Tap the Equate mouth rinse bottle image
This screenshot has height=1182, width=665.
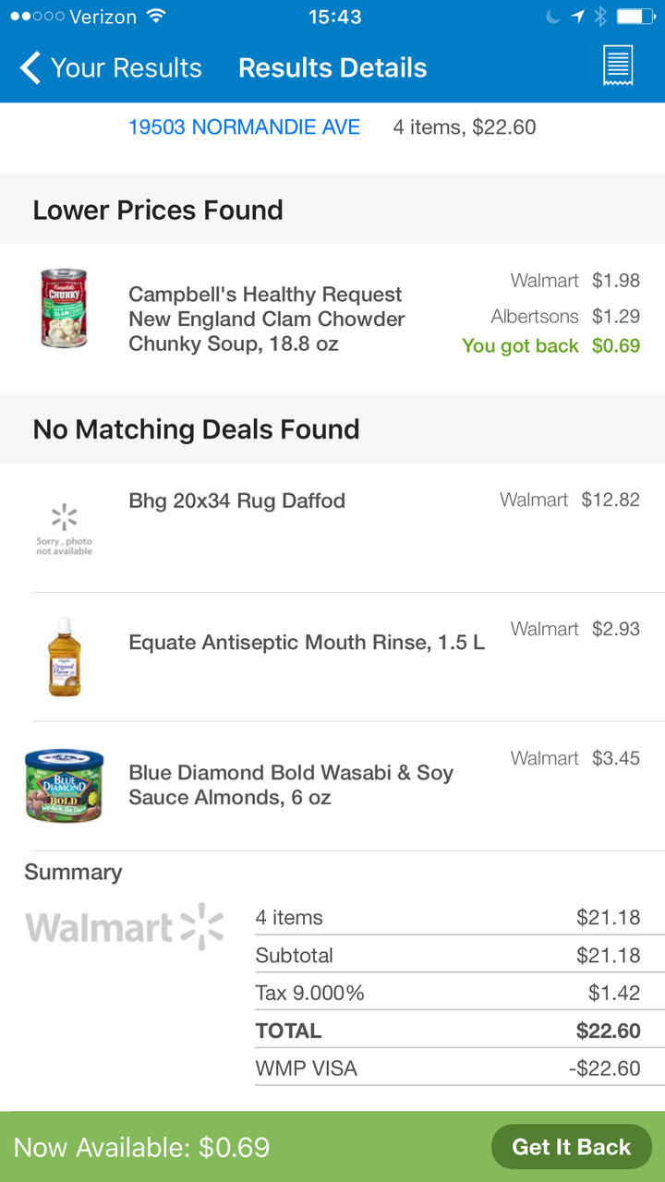64,657
